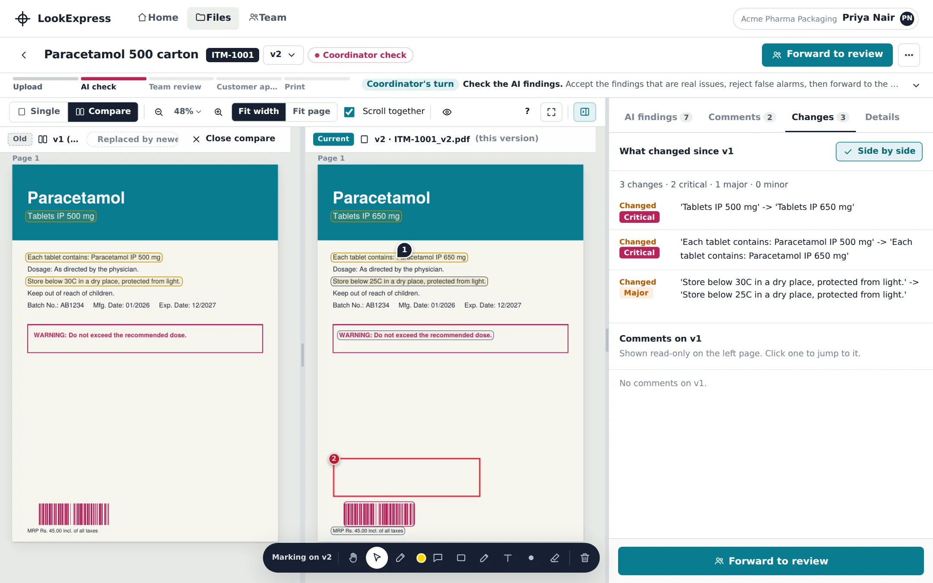Click the bottom Forward to review button
The height and width of the screenshot is (583, 933).
(771, 561)
